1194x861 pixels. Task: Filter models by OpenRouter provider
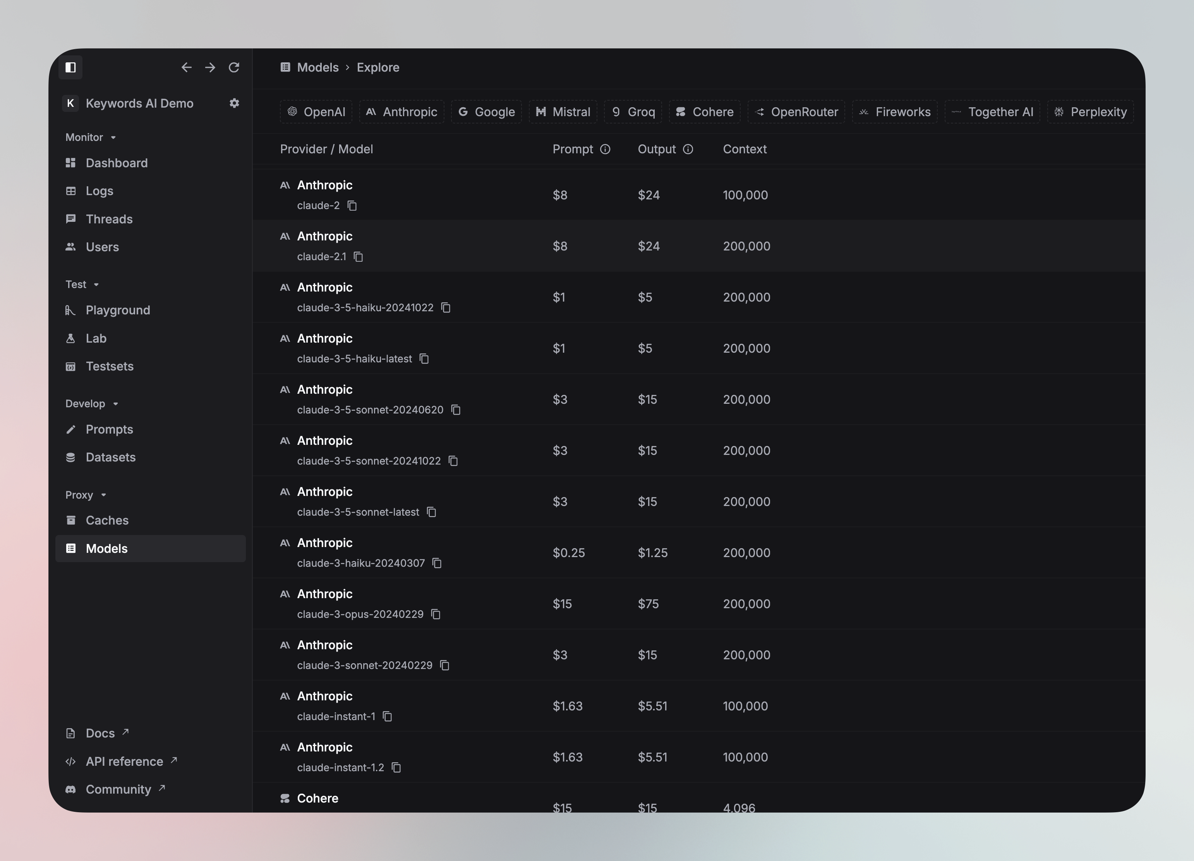pyautogui.click(x=796, y=112)
